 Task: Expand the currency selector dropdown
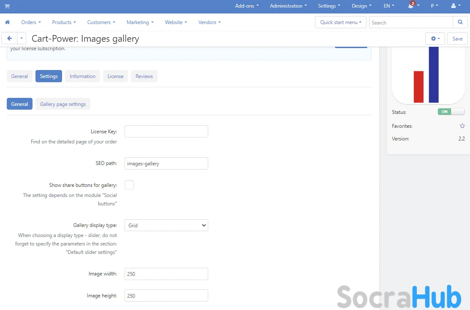(434, 6)
